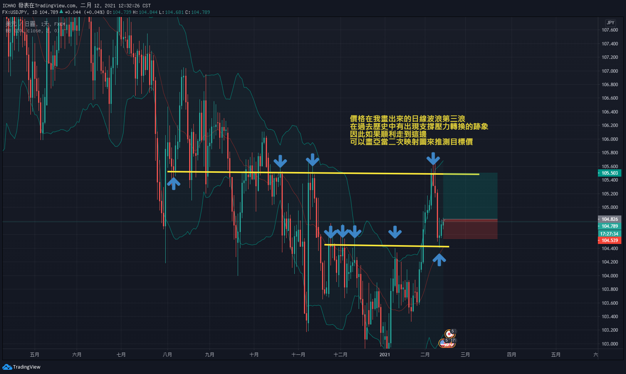Click 103.600 on the price scale
Viewport: 626px width, 374px height.
tap(610, 303)
